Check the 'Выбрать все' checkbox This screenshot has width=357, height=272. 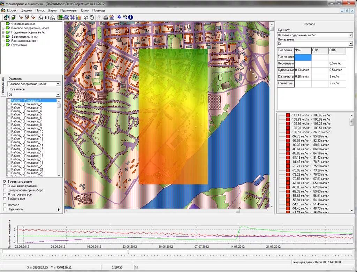pyautogui.click(x=5, y=198)
